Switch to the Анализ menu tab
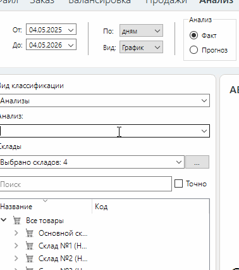The height and width of the screenshot is (270, 239). point(216,2)
